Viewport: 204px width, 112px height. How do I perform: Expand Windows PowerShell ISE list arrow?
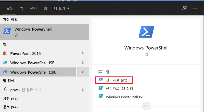coord(83,63)
